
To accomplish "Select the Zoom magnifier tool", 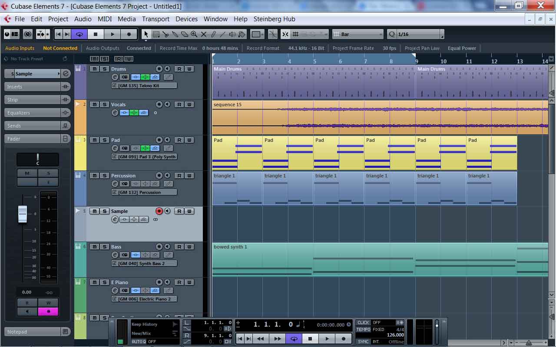I will click(x=194, y=34).
